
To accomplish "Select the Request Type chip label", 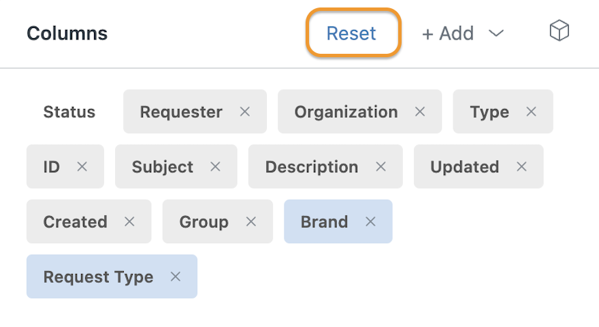I will tap(98, 277).
